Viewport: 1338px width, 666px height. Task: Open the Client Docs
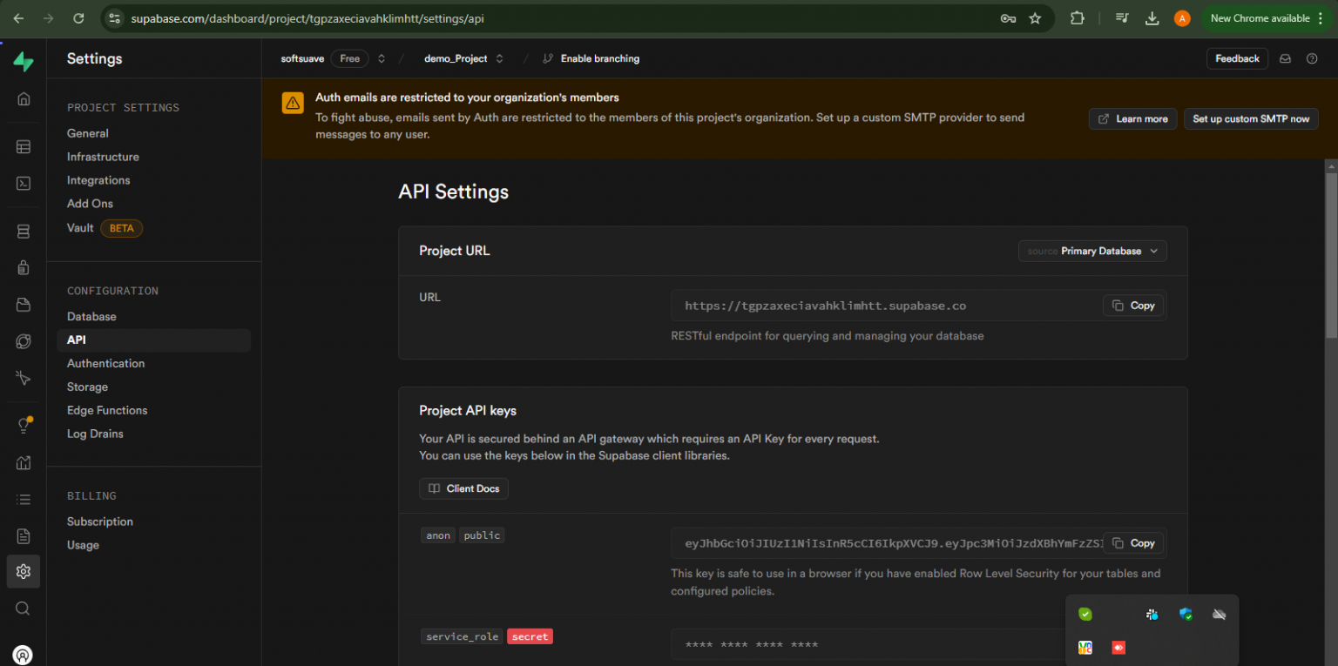pos(463,488)
